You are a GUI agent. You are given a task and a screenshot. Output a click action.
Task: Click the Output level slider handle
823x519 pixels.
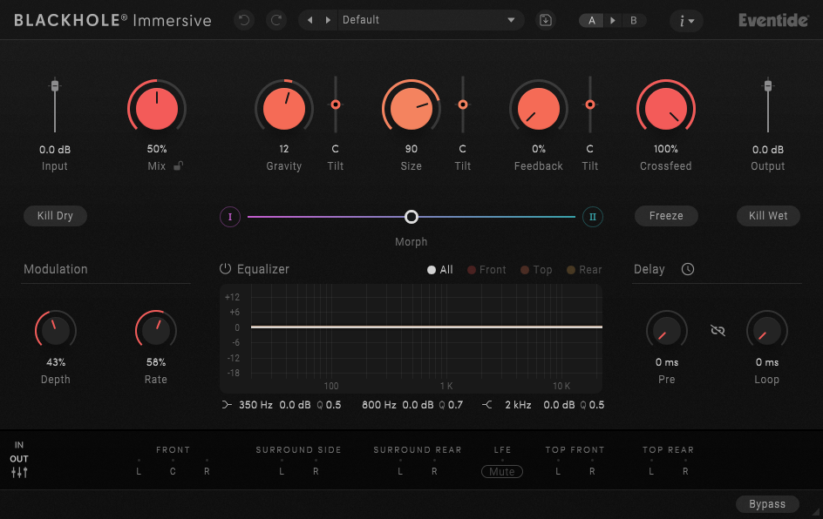pyautogui.click(x=768, y=85)
